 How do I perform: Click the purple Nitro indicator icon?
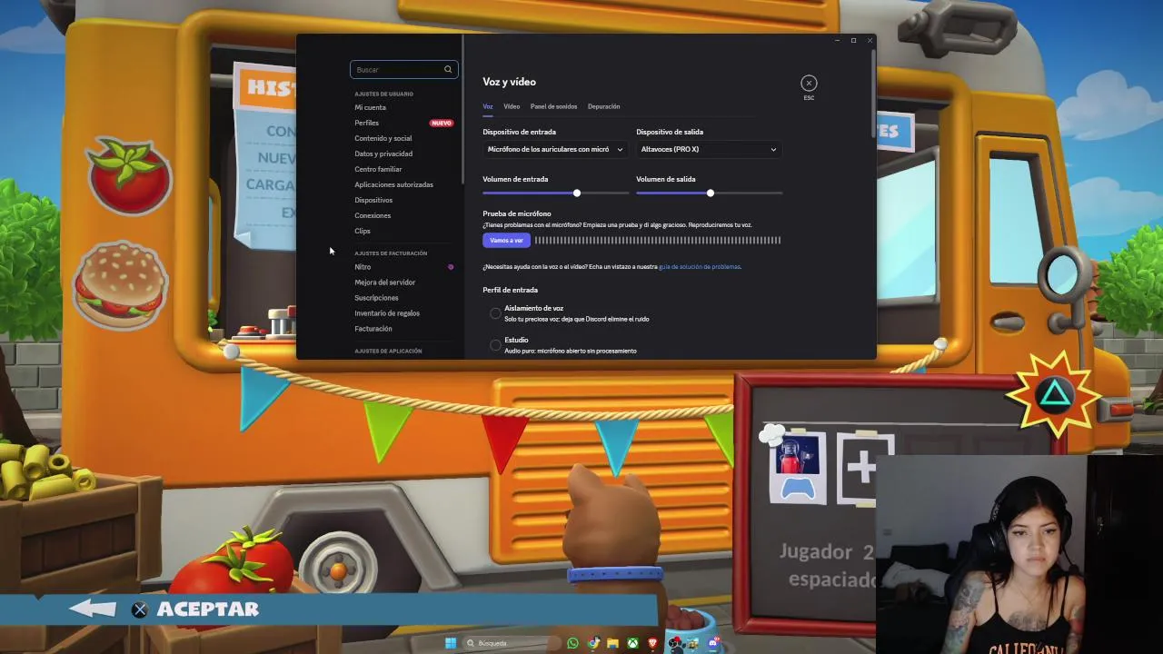pyautogui.click(x=451, y=267)
